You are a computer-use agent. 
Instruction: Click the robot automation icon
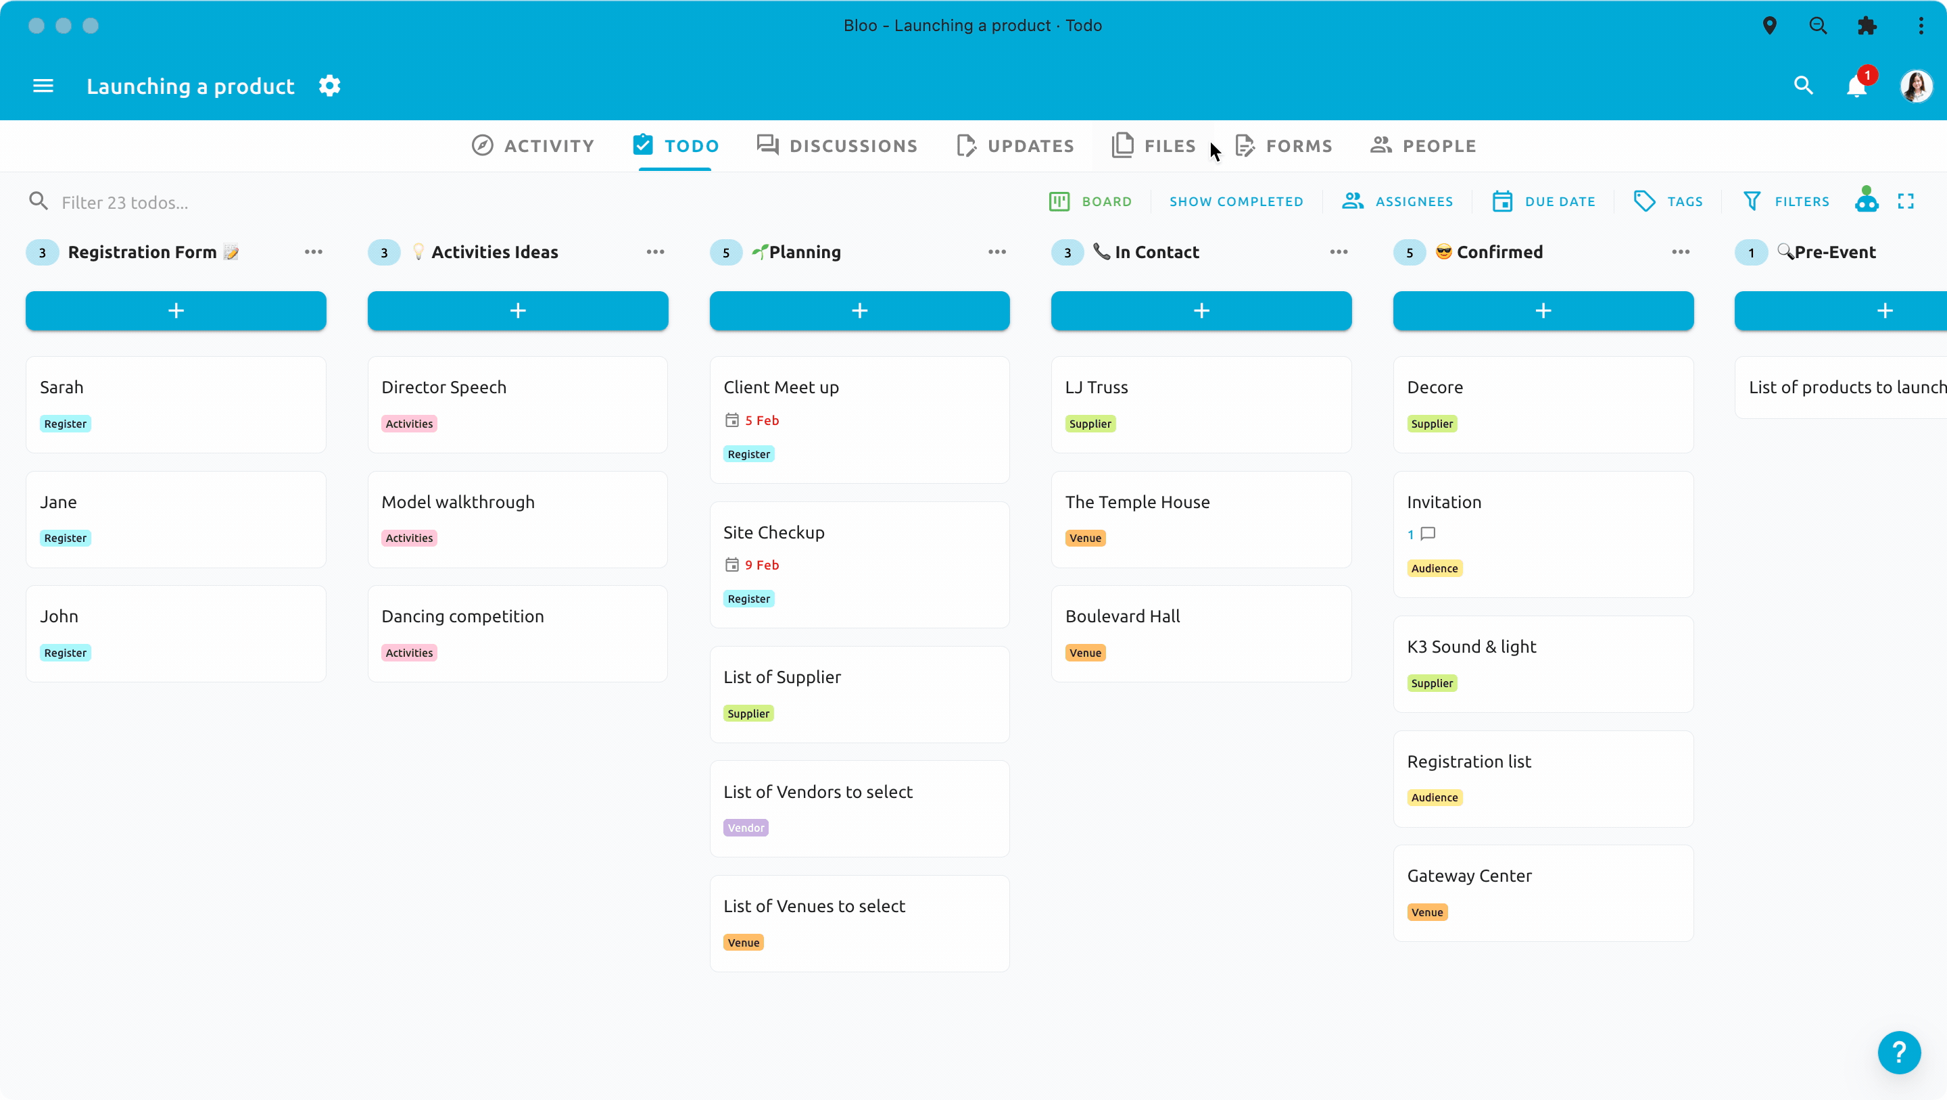[x=1866, y=200]
